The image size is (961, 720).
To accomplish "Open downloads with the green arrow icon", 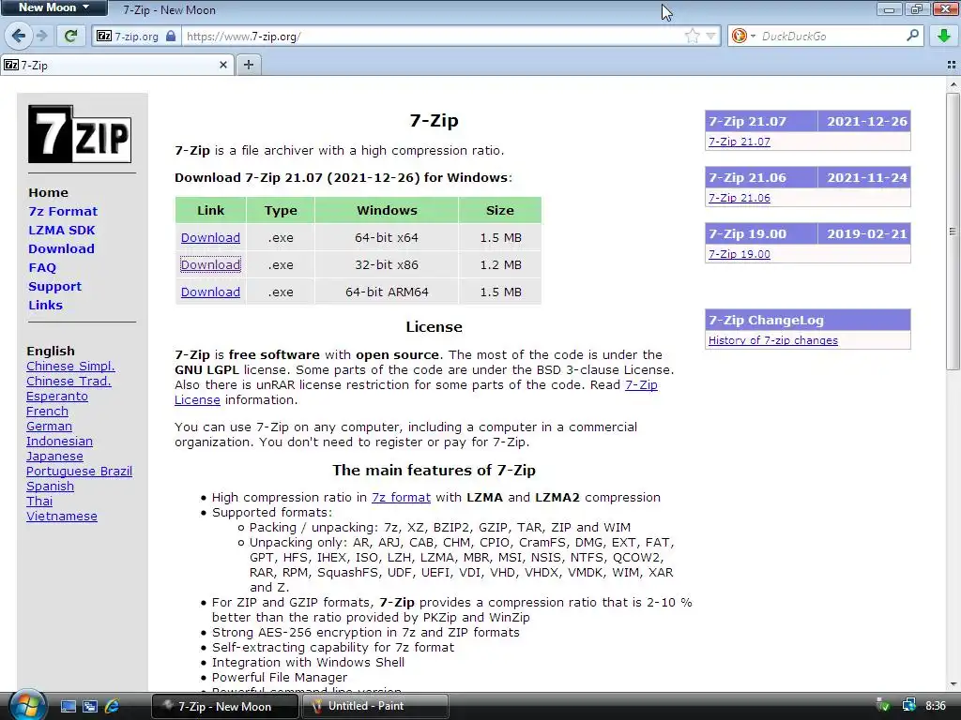I will pyautogui.click(x=944, y=37).
